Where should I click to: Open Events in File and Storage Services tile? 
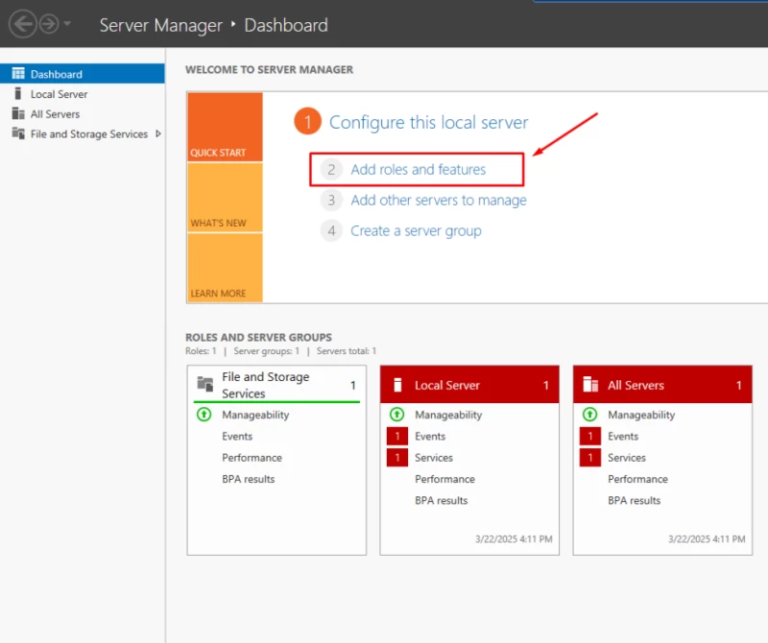(x=237, y=437)
